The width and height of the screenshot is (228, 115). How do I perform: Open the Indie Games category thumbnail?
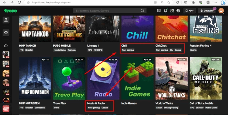pos(137,78)
